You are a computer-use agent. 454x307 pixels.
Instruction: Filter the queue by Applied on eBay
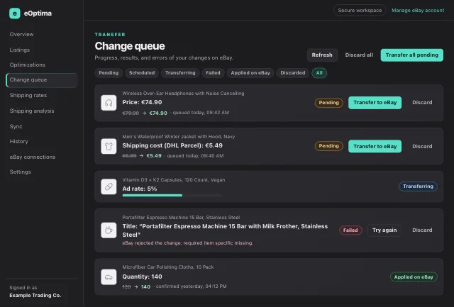(x=250, y=73)
